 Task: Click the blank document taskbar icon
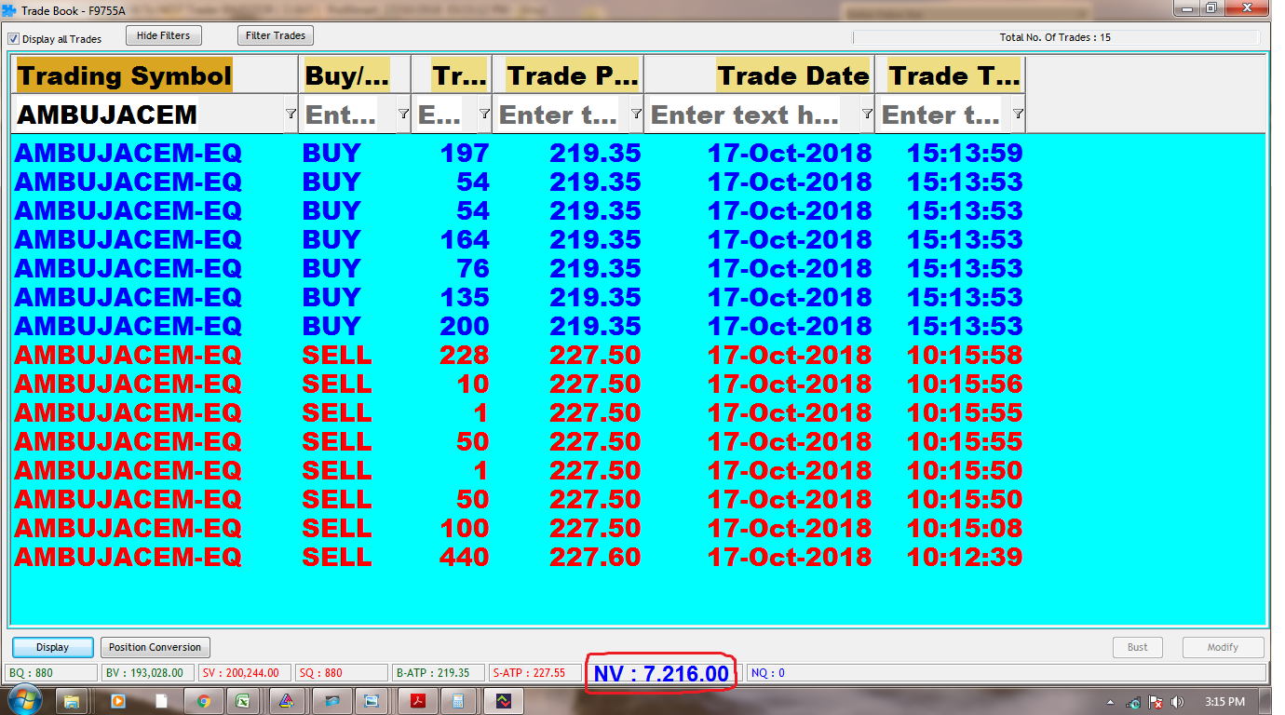[x=161, y=701]
